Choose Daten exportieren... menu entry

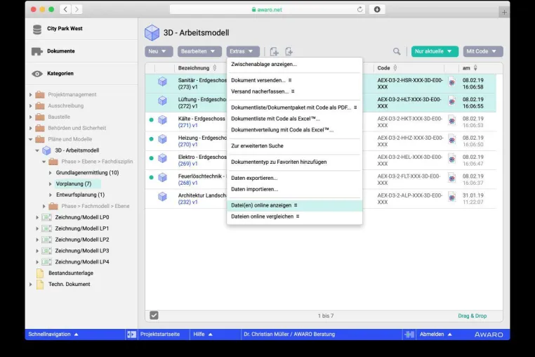(x=294, y=178)
